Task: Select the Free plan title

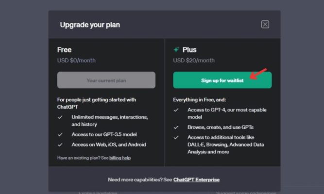Action: (x=64, y=50)
